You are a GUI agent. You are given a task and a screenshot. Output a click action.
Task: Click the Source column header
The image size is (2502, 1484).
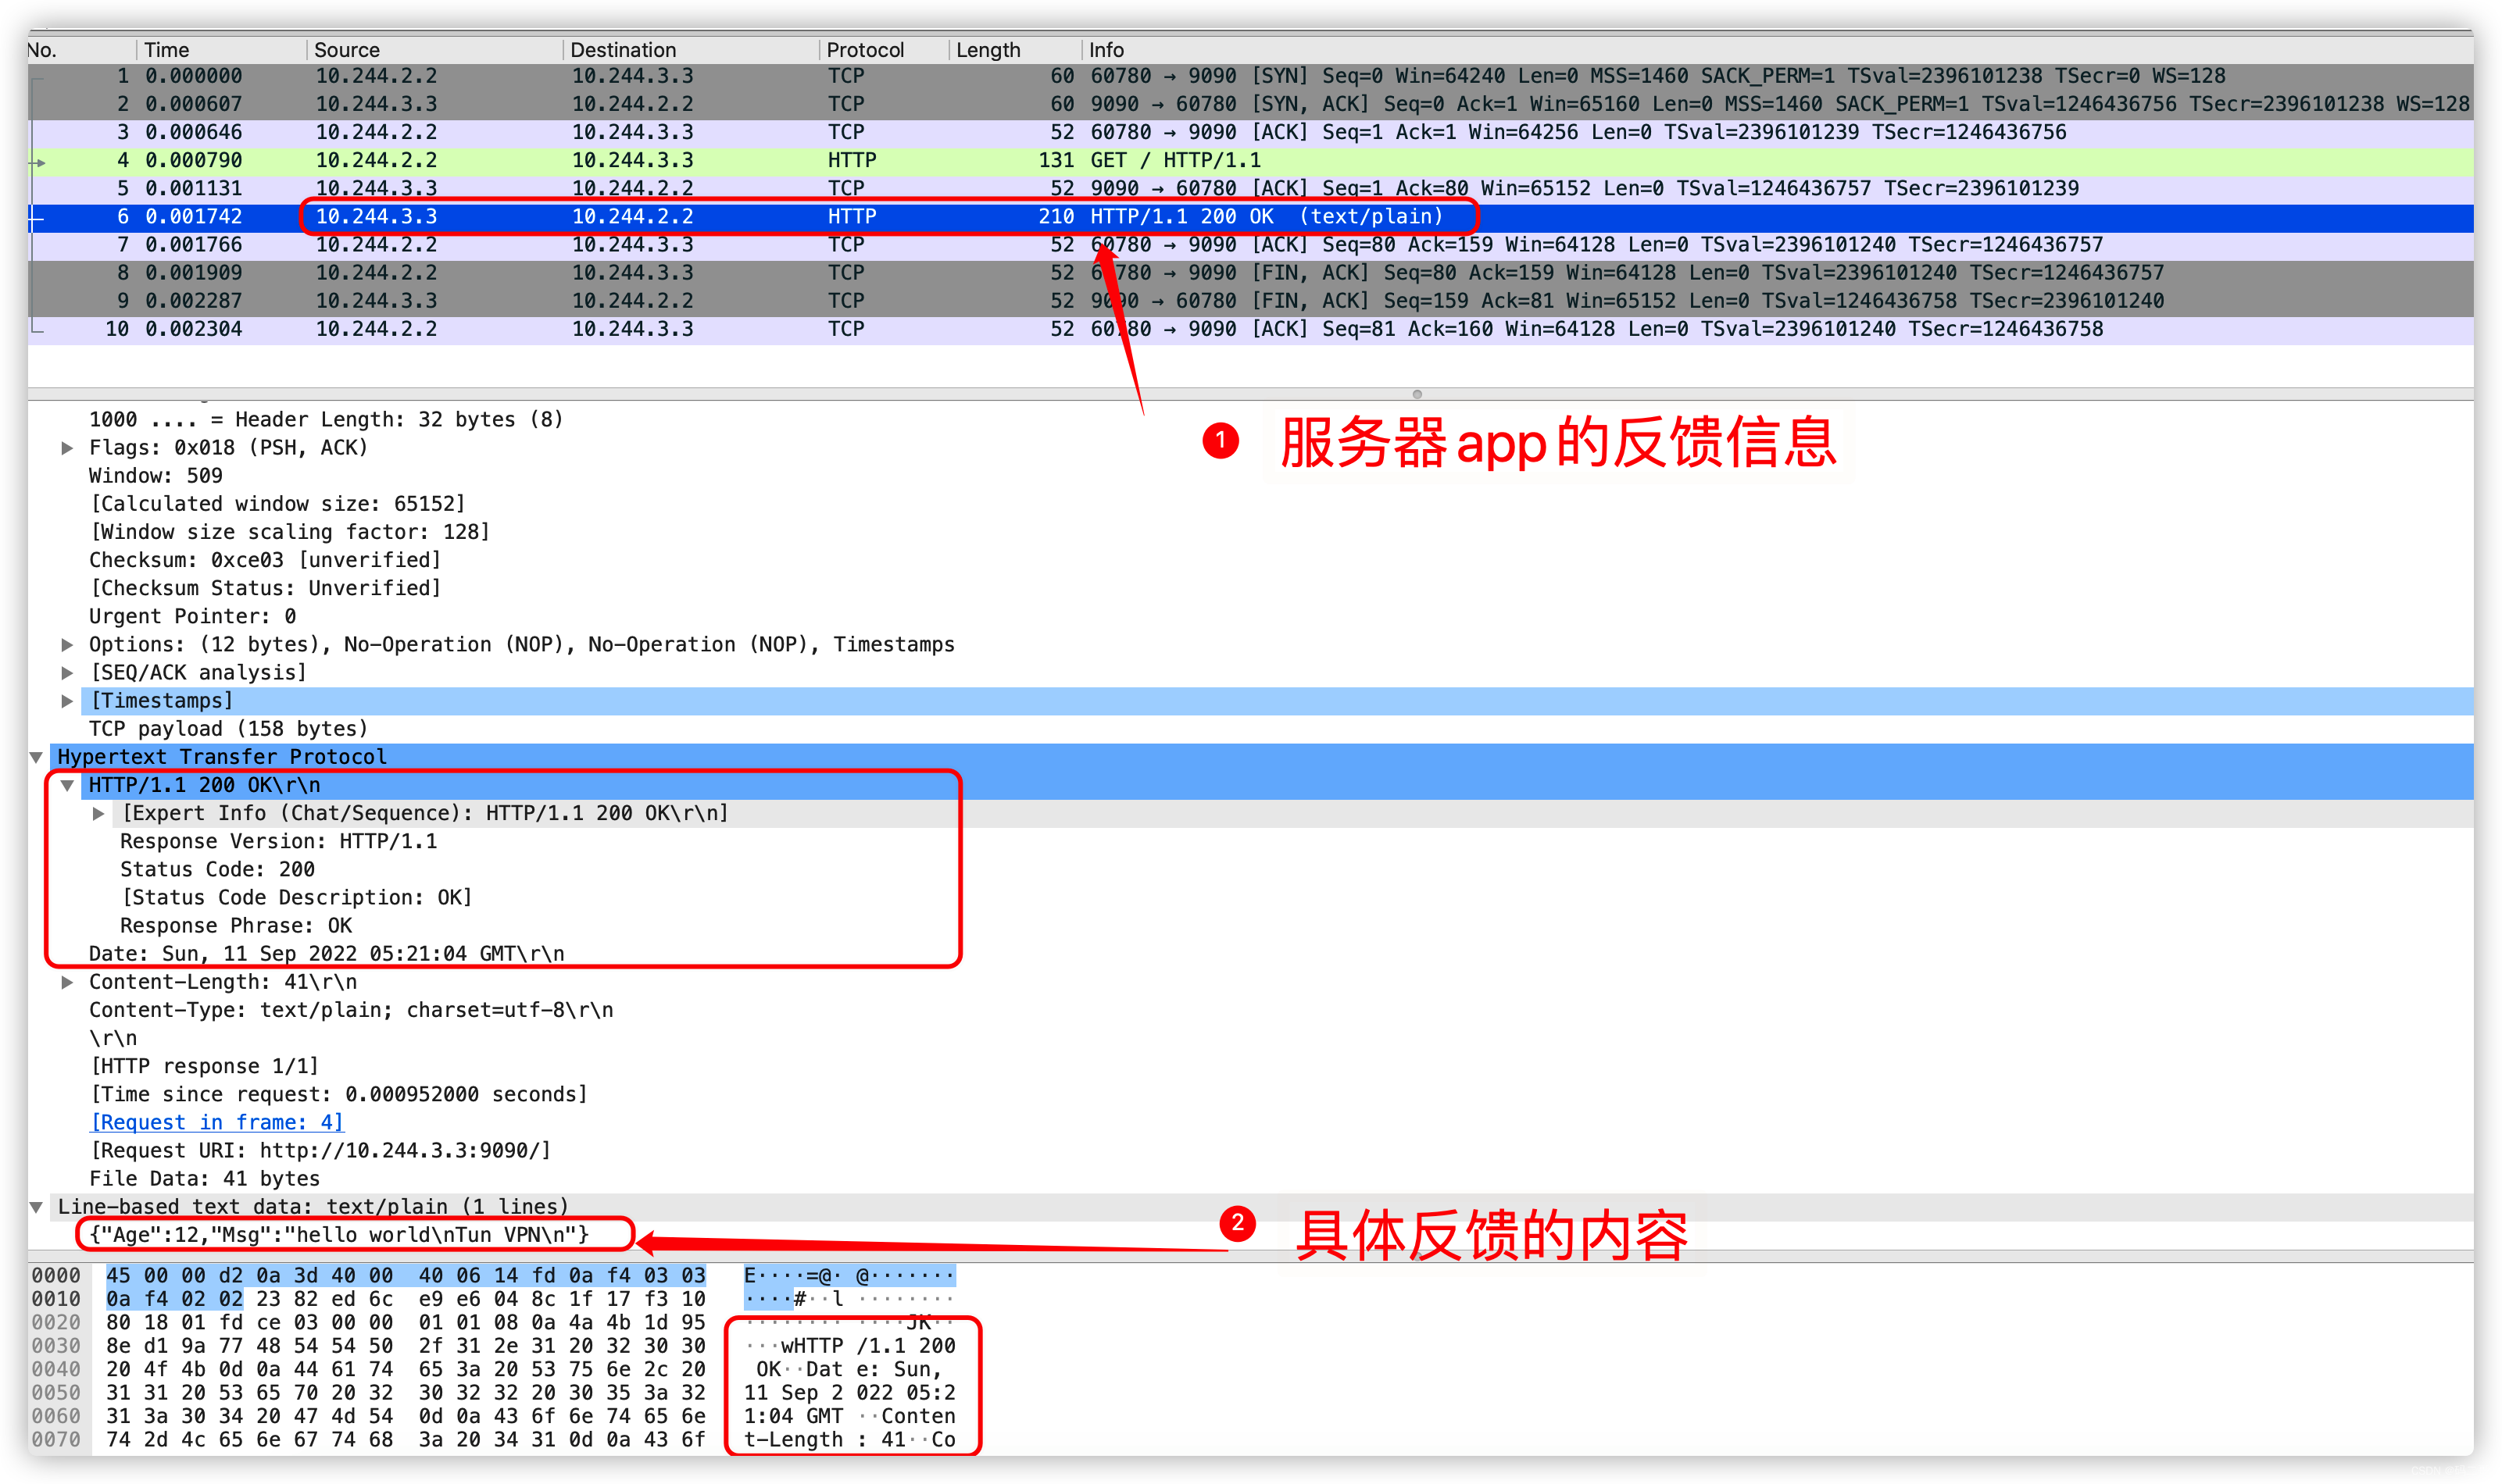[346, 50]
